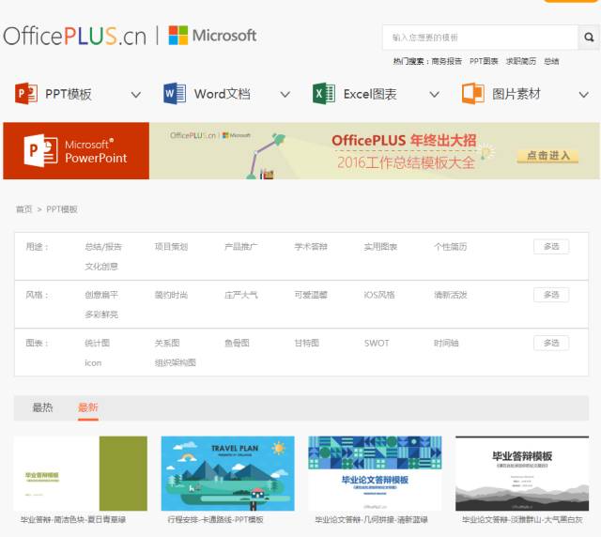Click the search magnifier icon
601x537 pixels.
pyautogui.click(x=589, y=38)
